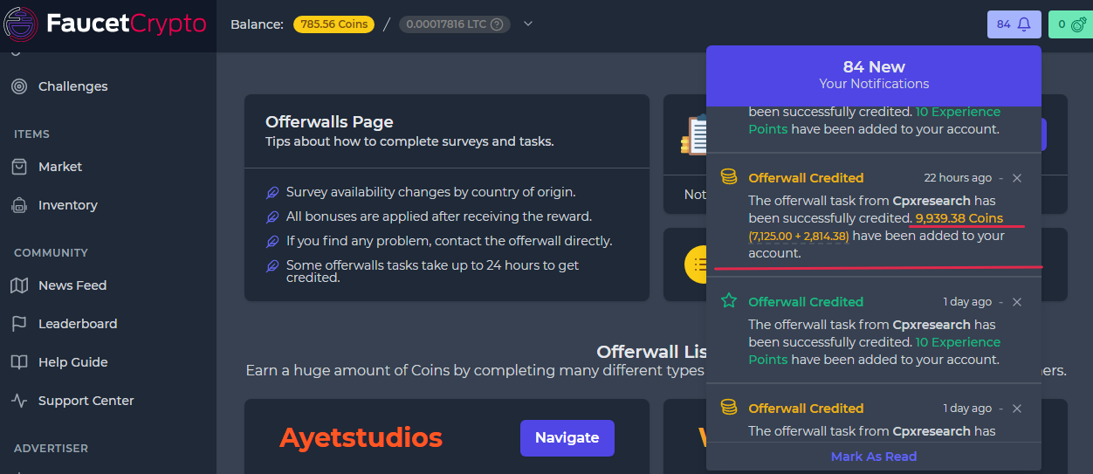Screen dimensions: 1093x474
Task: Click the COMMUNITY section label
Action: pyautogui.click(x=51, y=253)
